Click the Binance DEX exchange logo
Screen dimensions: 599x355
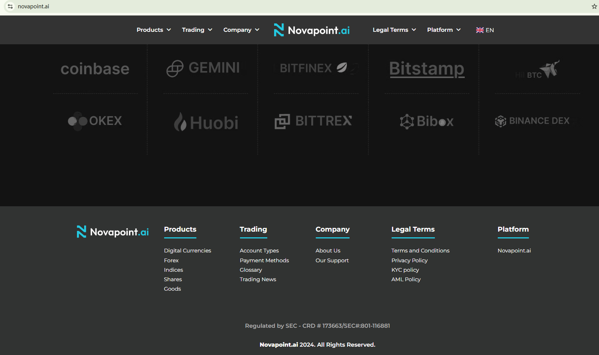[532, 121]
